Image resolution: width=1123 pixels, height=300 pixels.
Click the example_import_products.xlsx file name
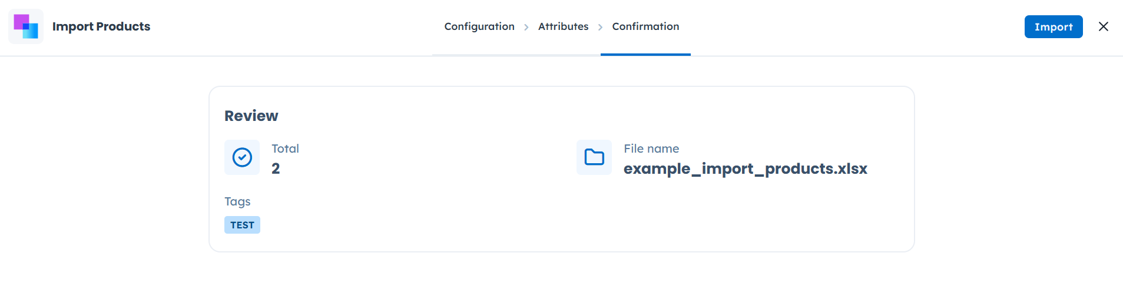click(745, 168)
